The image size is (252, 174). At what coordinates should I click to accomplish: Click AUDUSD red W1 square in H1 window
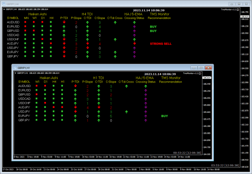37,86
